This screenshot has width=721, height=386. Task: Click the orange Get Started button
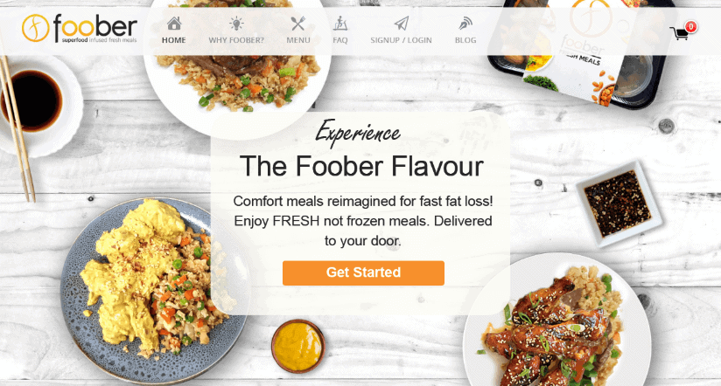[363, 272]
